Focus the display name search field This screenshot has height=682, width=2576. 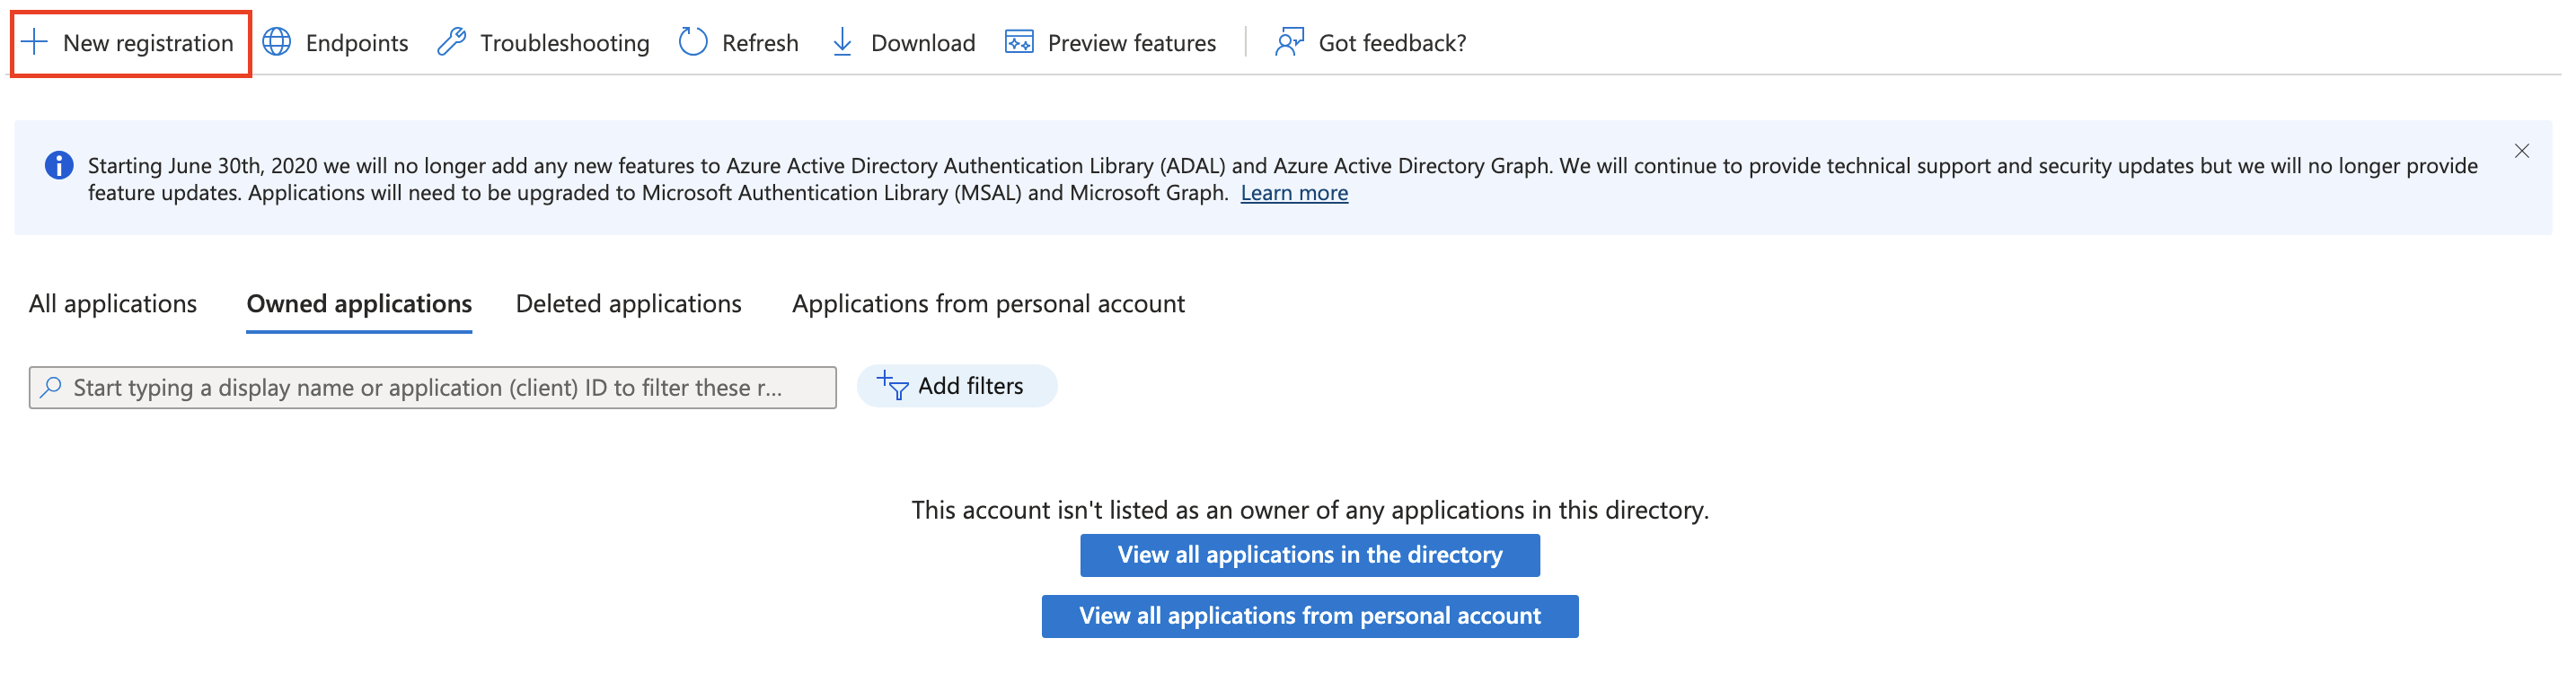433,388
